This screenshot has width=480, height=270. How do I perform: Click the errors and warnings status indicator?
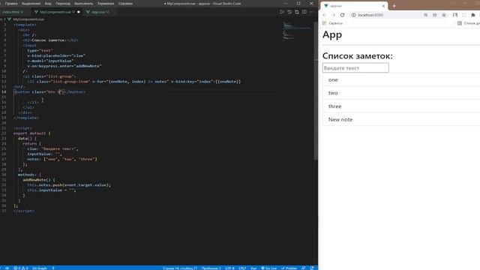pos(21,268)
